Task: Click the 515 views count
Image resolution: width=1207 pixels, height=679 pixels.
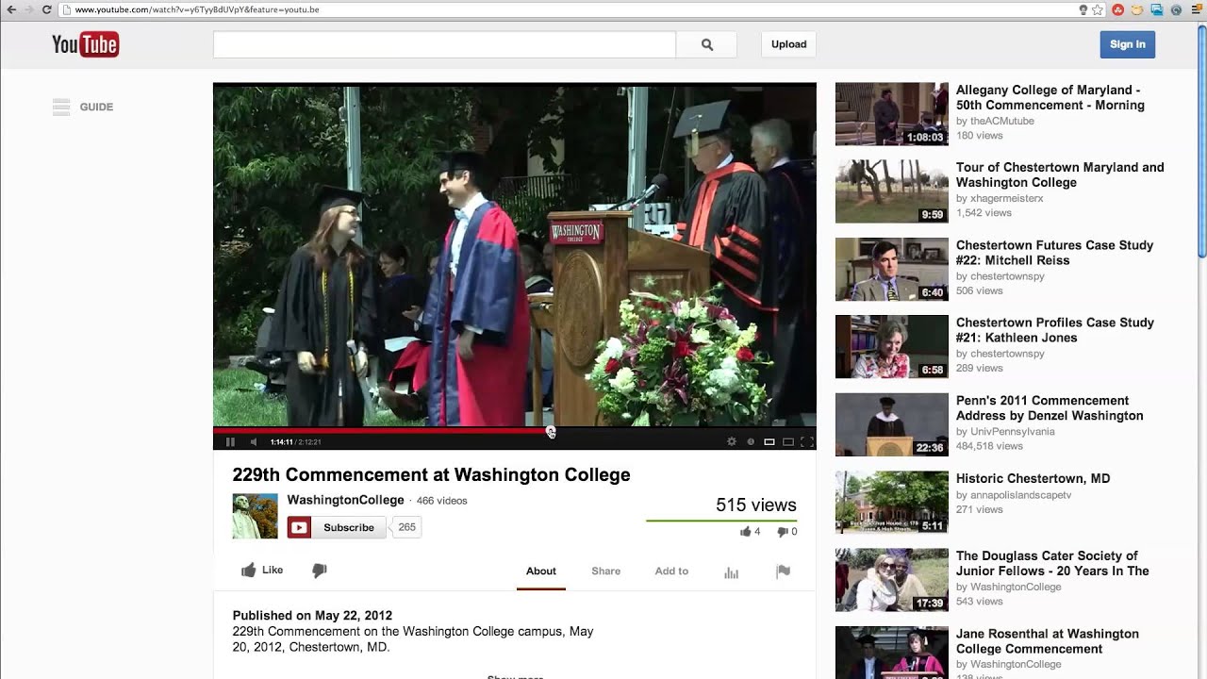Action: [755, 505]
